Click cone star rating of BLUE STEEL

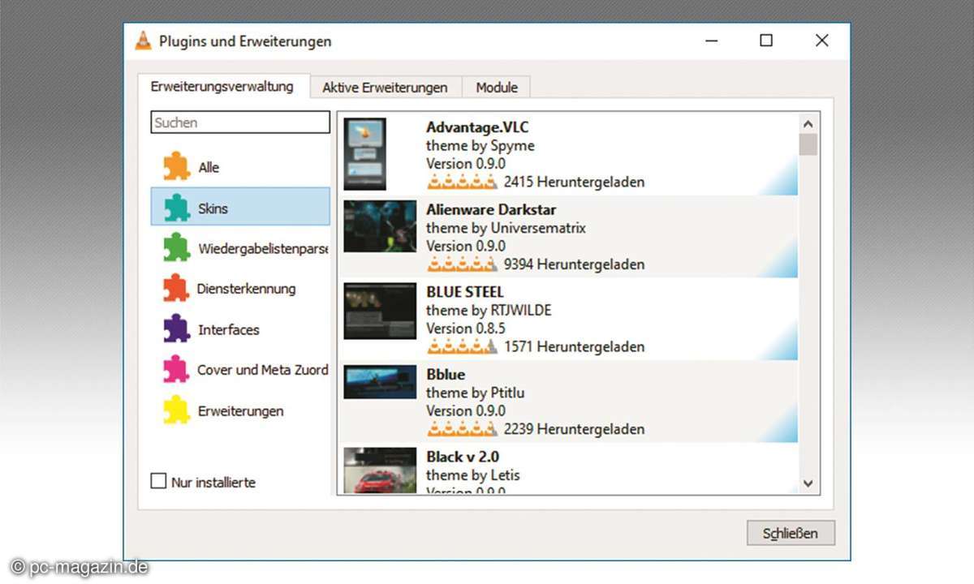coord(462,346)
